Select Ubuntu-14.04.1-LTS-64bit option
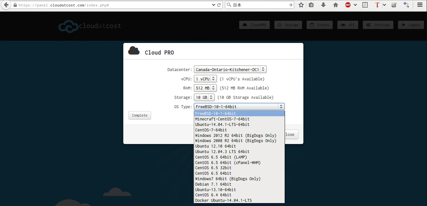The width and height of the screenshot is (427, 206). 239,125
